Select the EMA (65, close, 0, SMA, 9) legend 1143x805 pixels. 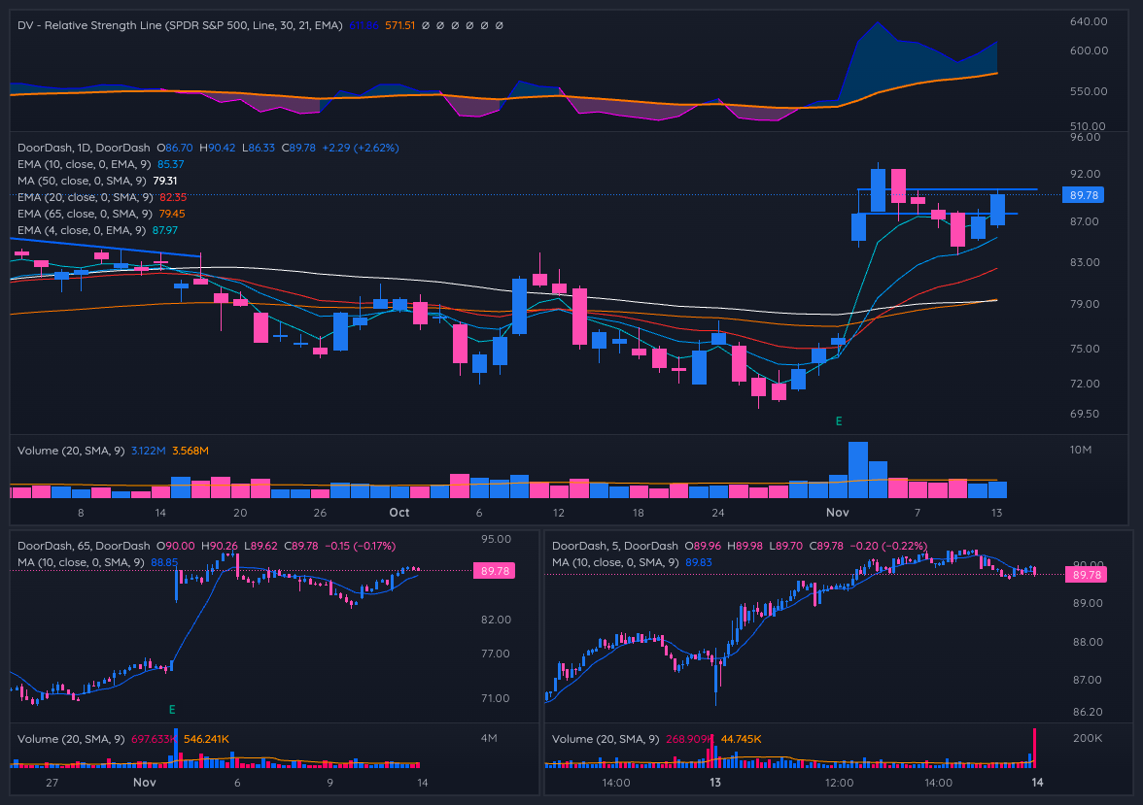click(85, 215)
